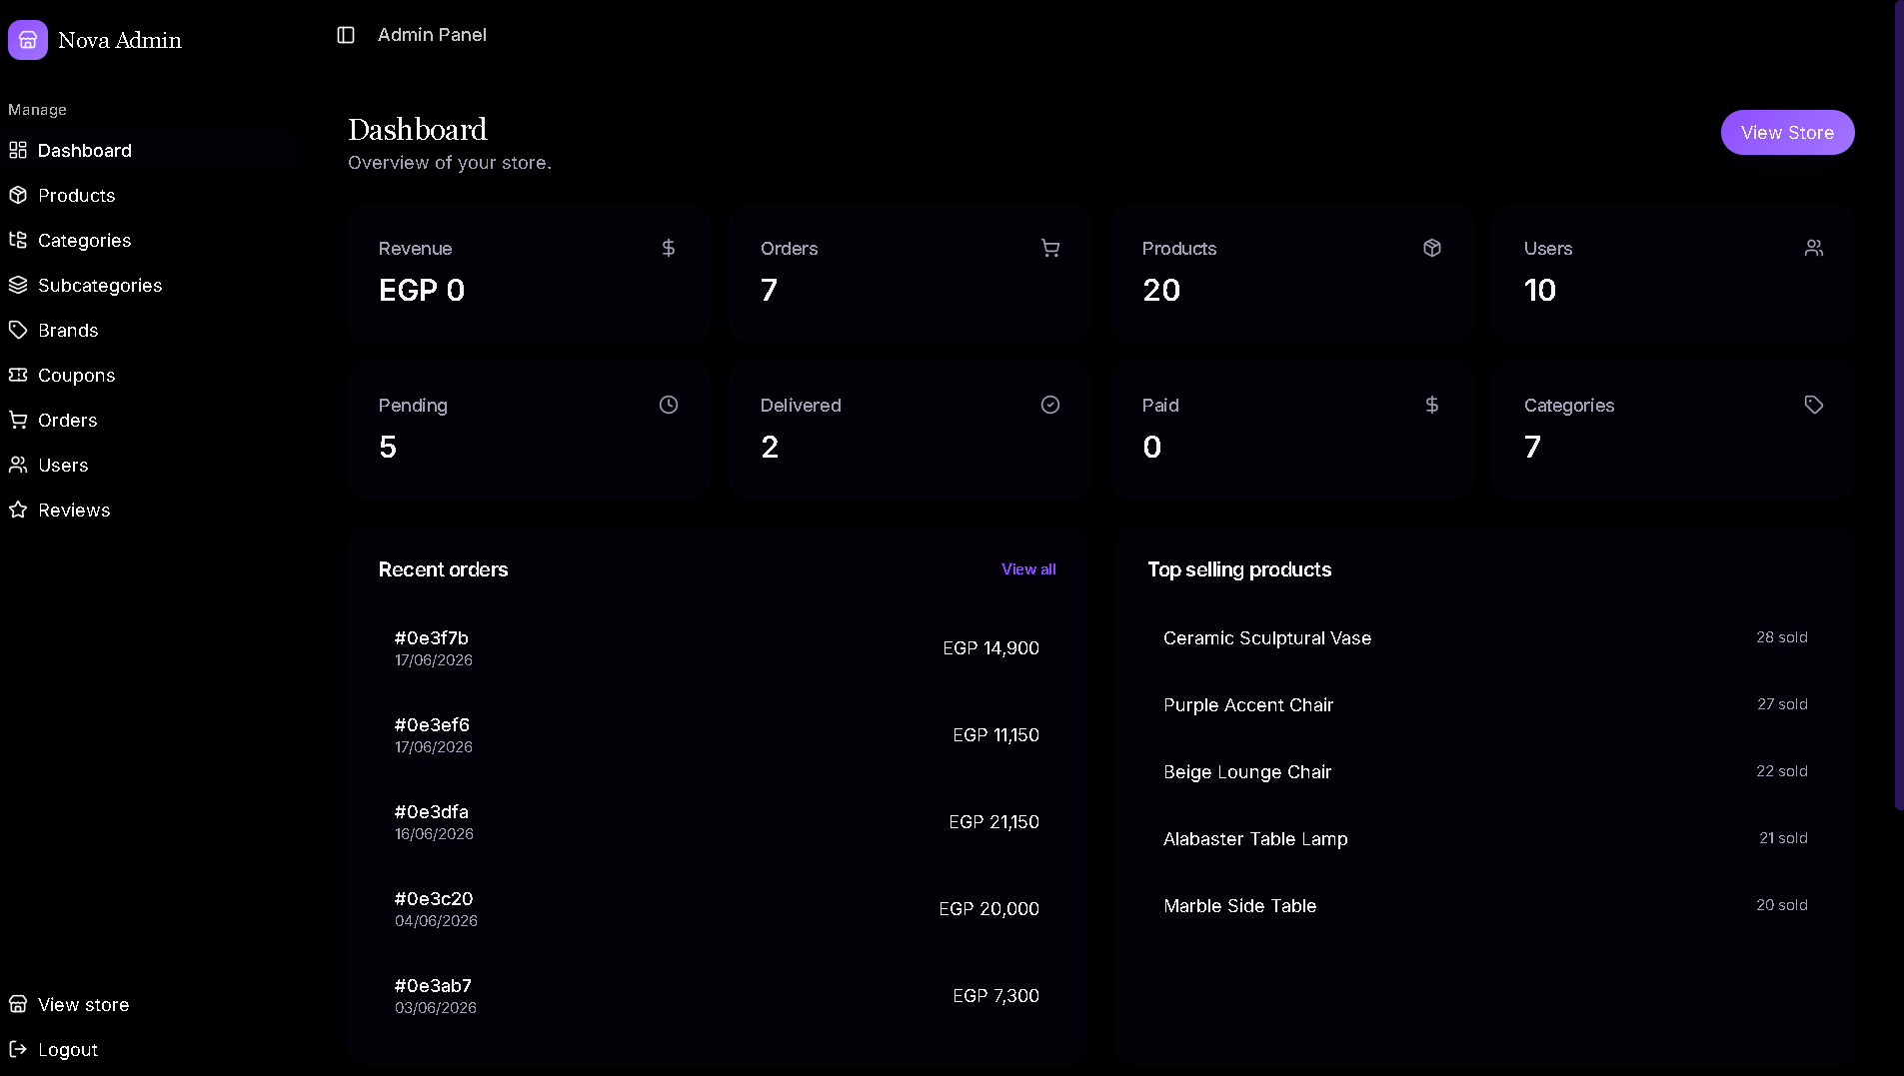This screenshot has width=1904, height=1076.
Task: Click the Products box icon in sidebar
Action: pos(18,195)
